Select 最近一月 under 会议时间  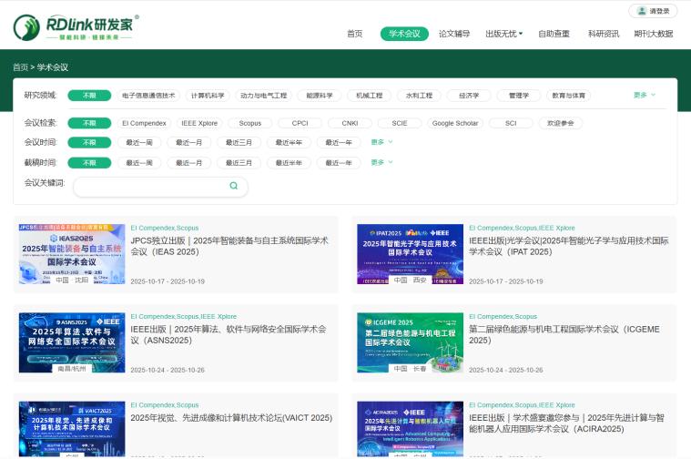tap(189, 142)
